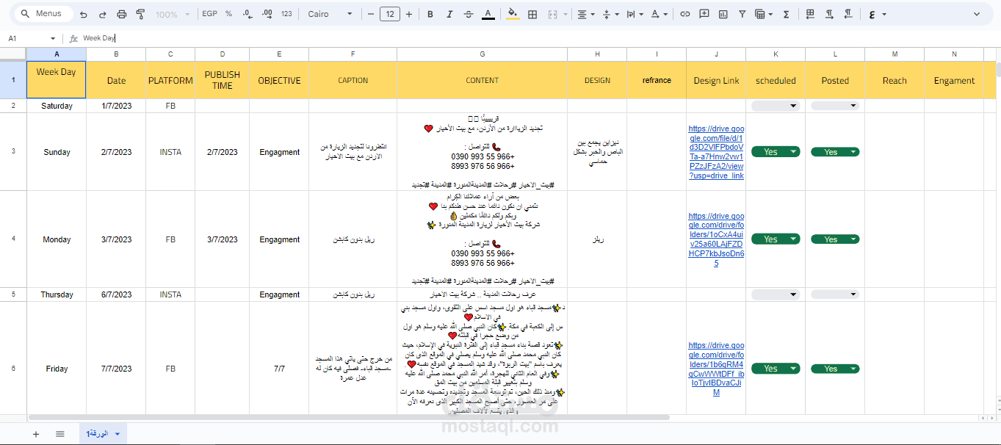Open text rotation options
Screen dimensions: 1001x445
point(659,14)
